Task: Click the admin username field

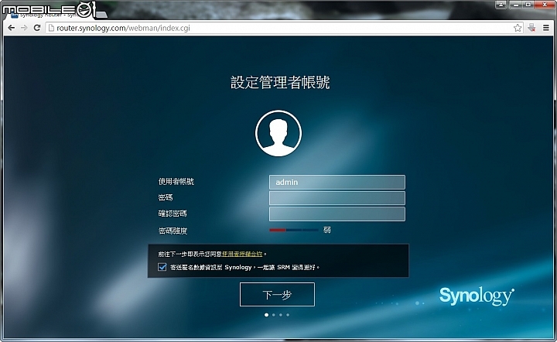Action: pyautogui.click(x=337, y=182)
